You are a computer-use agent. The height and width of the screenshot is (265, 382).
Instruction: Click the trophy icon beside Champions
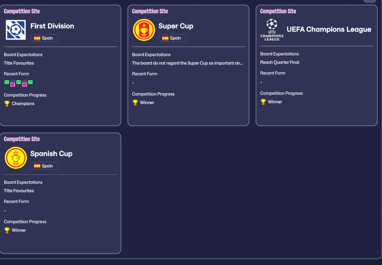coord(7,104)
